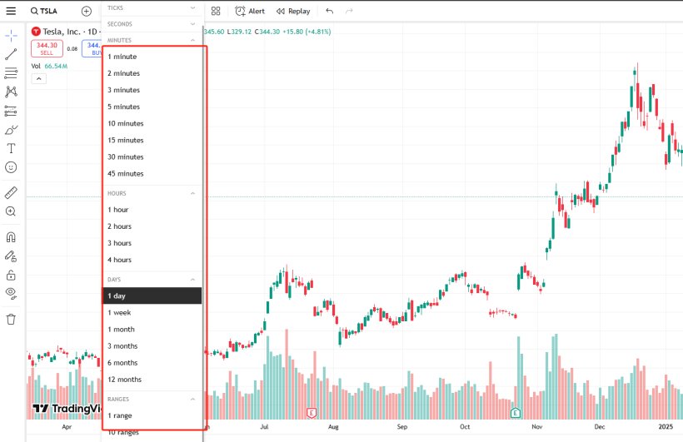Viewport: 683px width, 442px height.
Task: Select the 10 minutes interval
Action: tap(152, 124)
